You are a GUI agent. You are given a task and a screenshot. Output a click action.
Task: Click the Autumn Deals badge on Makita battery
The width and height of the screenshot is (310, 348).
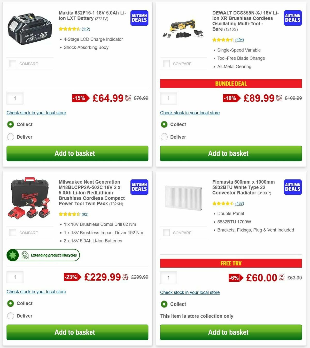139,18
